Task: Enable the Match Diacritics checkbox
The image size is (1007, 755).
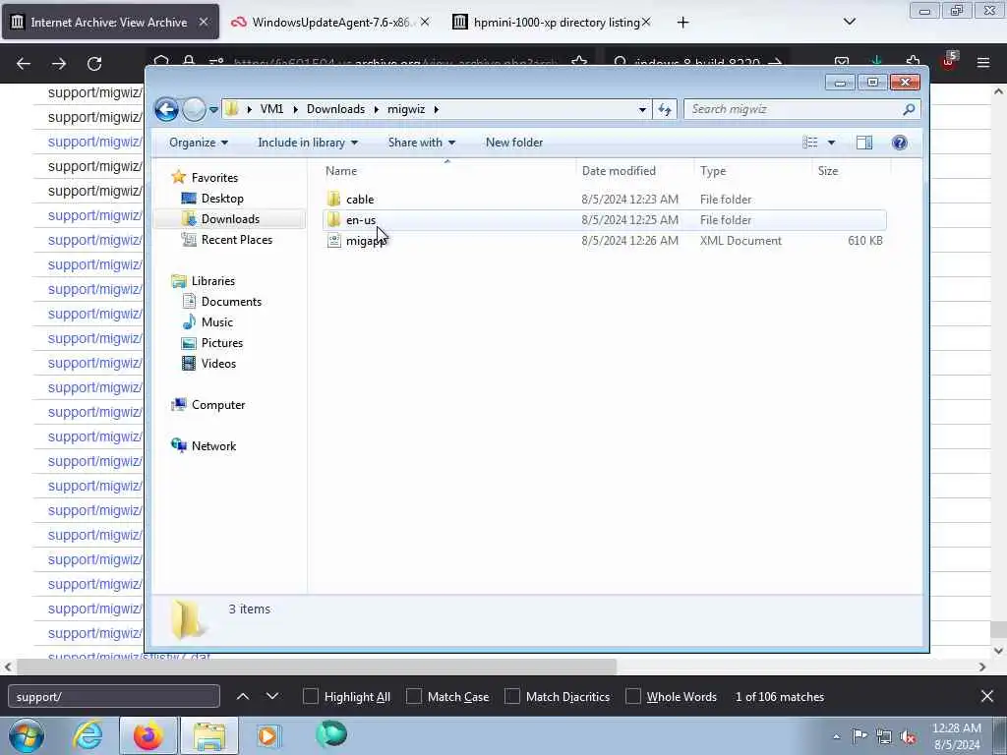Action: pos(511,697)
